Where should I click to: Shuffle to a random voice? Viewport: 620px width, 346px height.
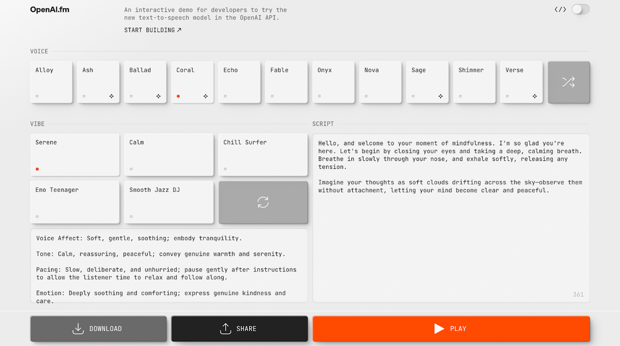569,82
